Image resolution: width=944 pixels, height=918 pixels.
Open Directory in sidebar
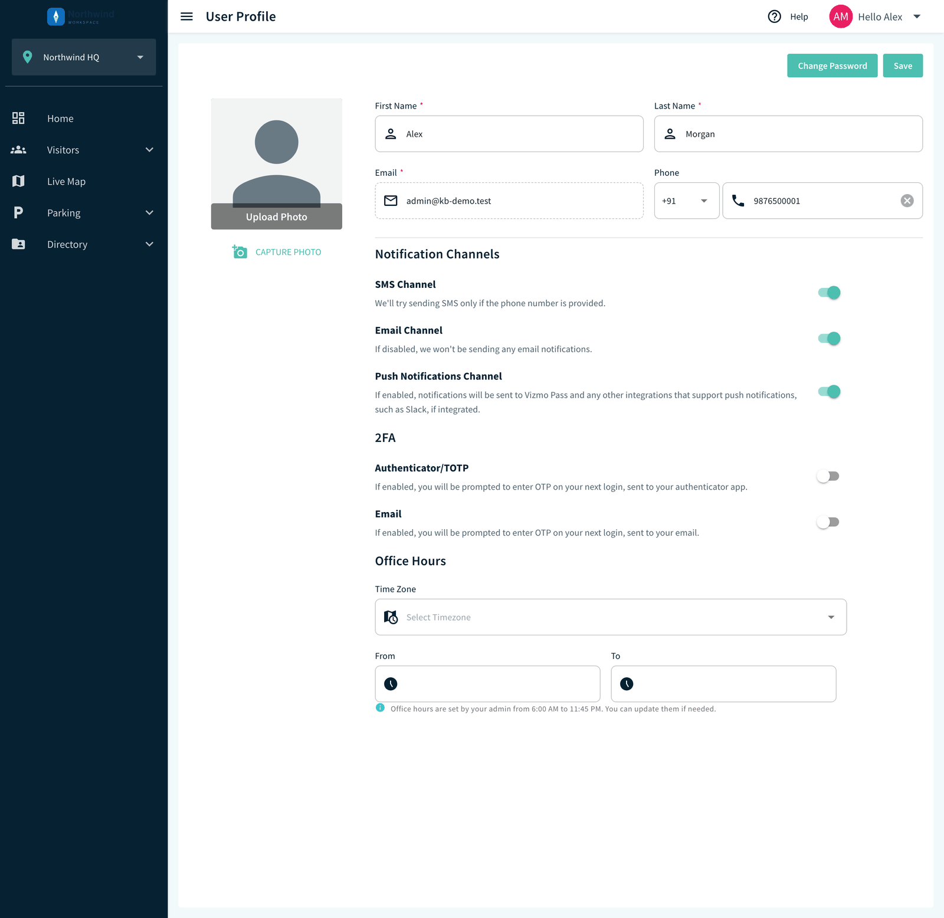click(x=67, y=244)
